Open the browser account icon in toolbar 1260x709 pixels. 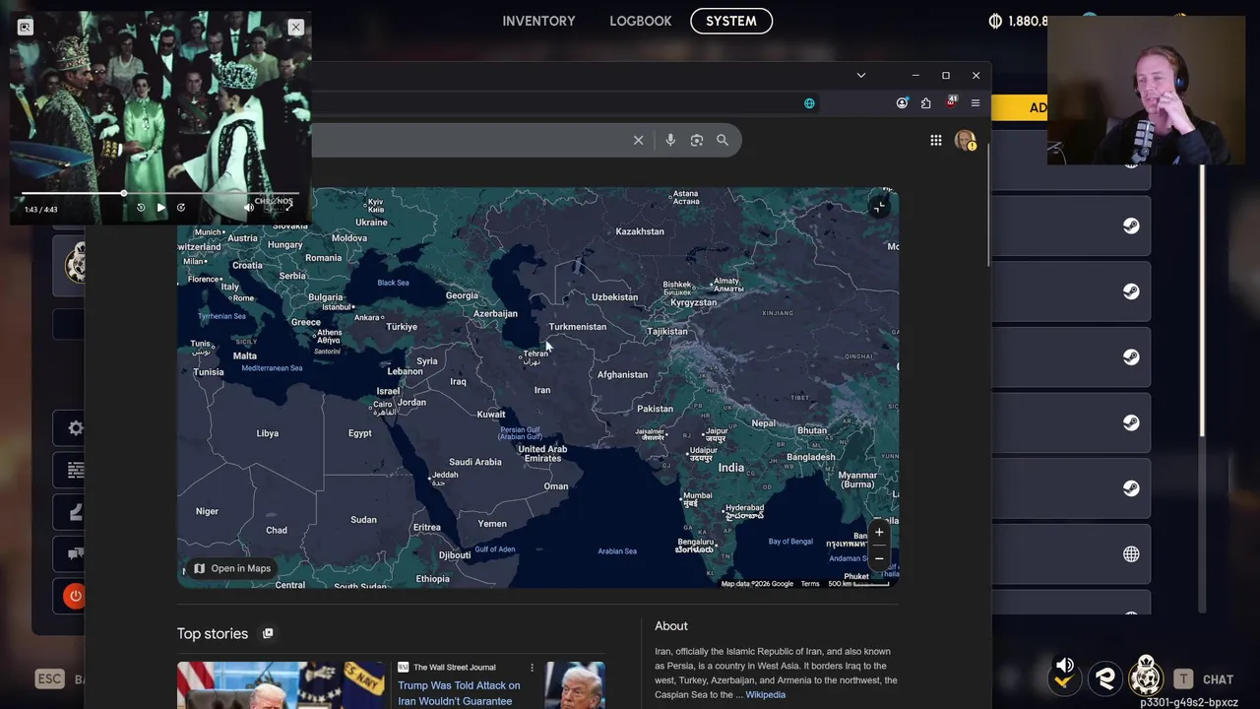click(x=902, y=103)
